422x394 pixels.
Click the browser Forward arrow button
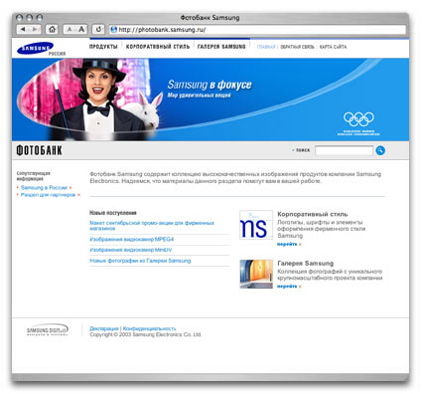click(35, 29)
